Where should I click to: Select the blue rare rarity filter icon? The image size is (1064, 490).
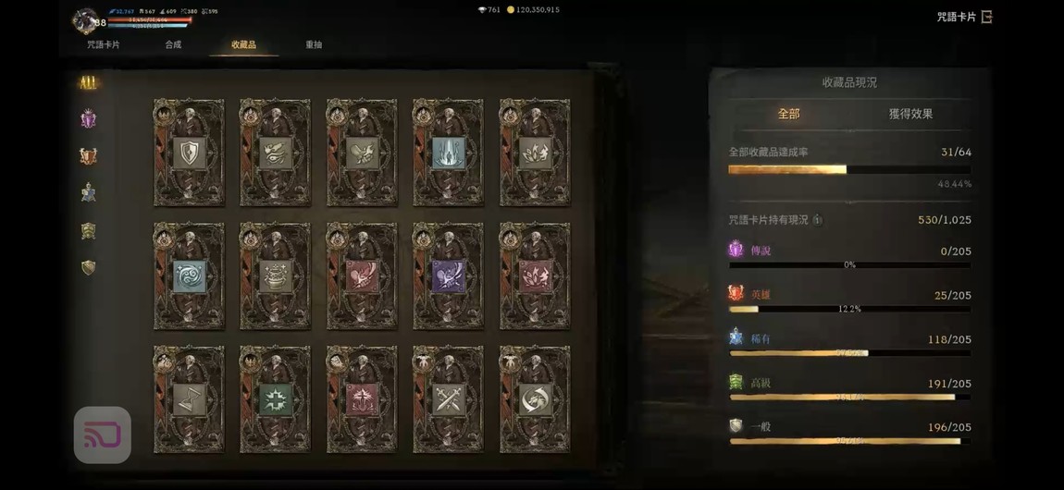[x=88, y=193]
